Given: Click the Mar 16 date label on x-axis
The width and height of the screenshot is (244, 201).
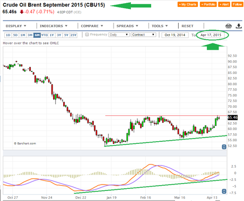Looking at the screenshot, I should (180, 197).
